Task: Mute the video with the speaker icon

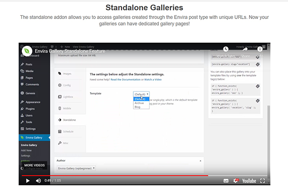Action: coord(39,181)
